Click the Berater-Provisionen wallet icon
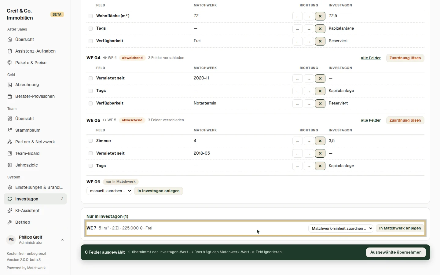Screen dimensions: 440x275 pyautogui.click(x=10, y=96)
